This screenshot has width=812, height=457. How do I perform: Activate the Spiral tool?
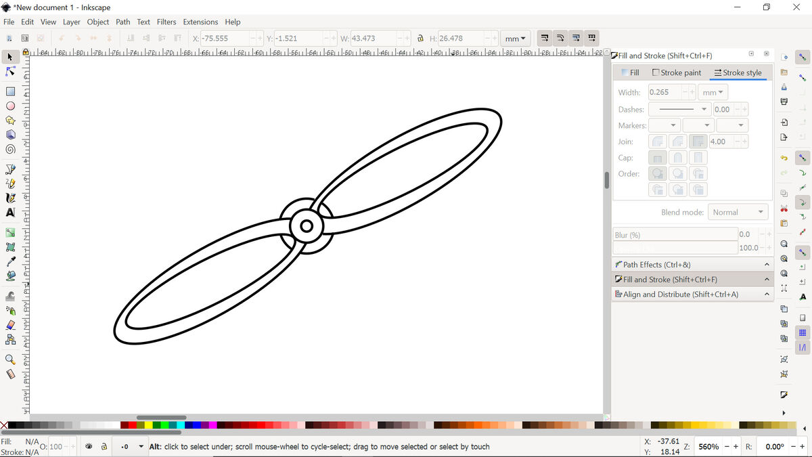coord(10,150)
